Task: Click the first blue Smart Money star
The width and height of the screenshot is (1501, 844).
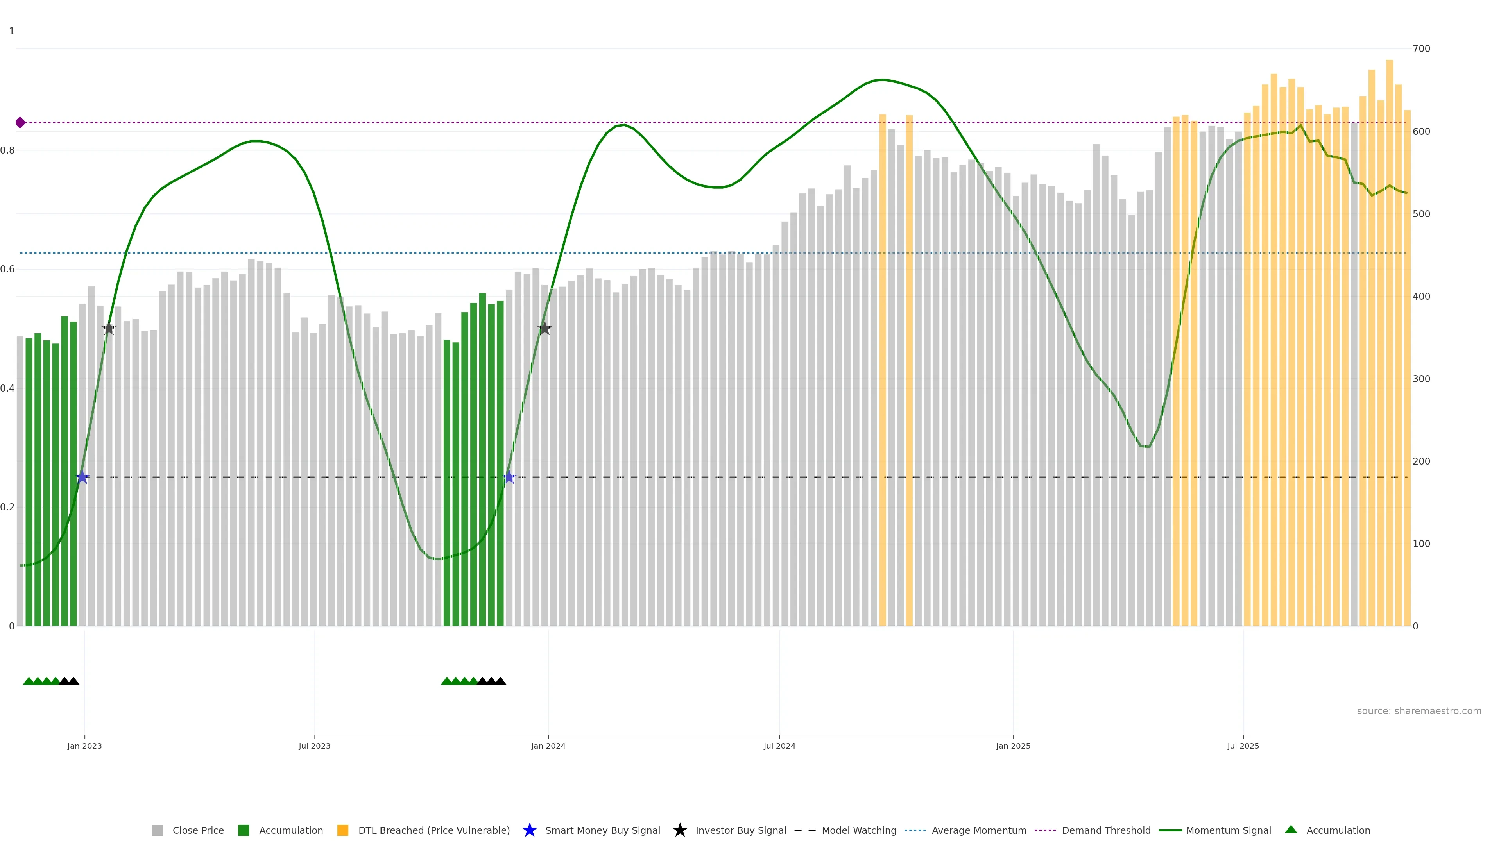Action: click(82, 477)
